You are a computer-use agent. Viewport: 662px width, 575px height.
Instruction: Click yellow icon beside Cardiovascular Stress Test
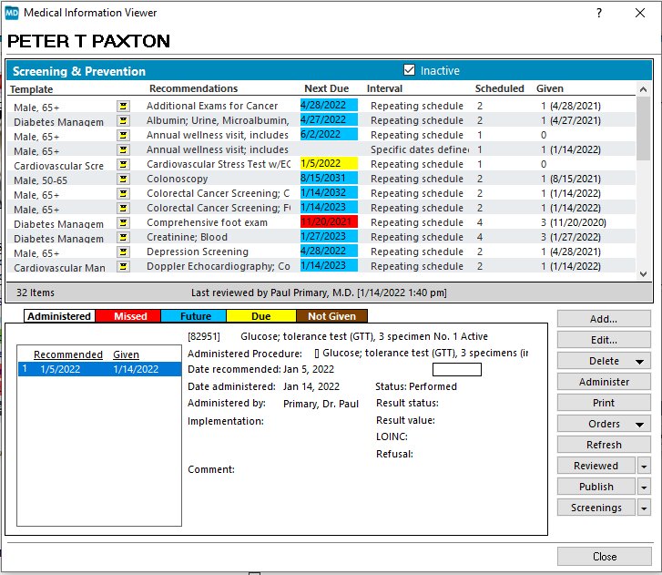123,164
